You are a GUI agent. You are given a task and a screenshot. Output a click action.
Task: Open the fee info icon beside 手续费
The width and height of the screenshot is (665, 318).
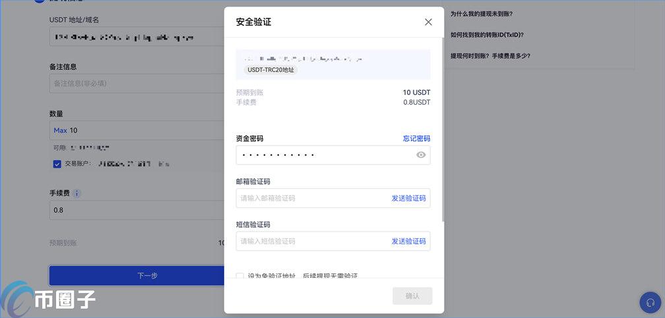pyautogui.click(x=77, y=194)
